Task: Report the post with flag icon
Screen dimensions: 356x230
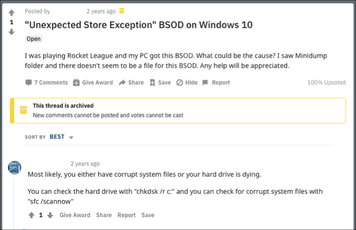Action: [216, 82]
